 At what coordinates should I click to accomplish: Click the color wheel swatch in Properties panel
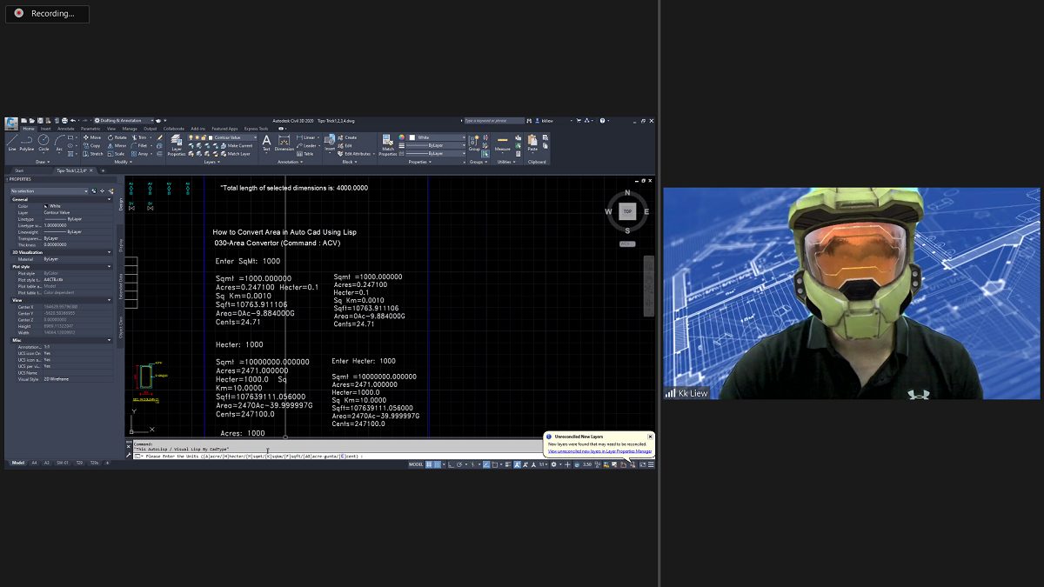[x=402, y=137]
